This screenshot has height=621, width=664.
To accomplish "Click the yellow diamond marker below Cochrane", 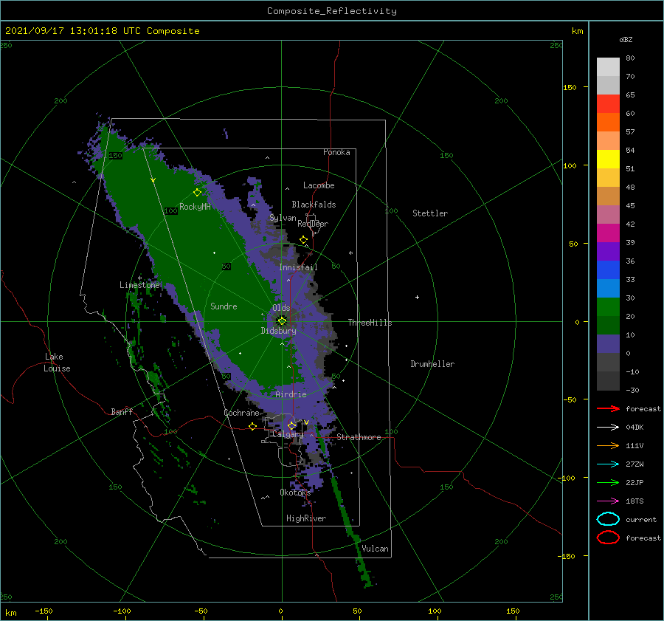I will (x=253, y=427).
